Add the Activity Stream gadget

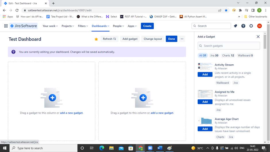coord(205,74)
